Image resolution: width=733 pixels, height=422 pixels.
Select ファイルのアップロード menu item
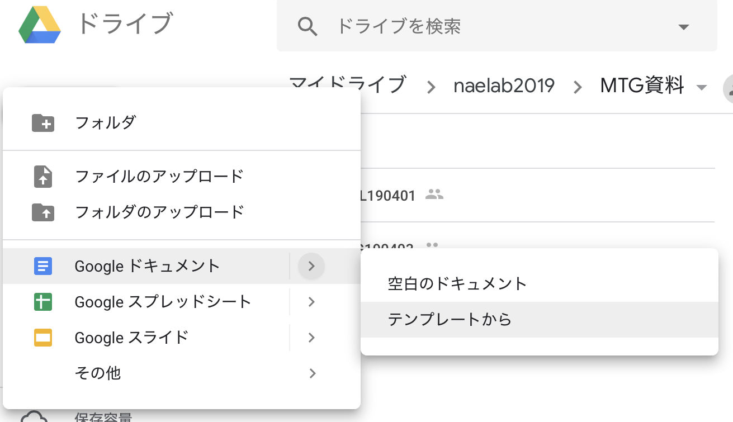pos(159,177)
